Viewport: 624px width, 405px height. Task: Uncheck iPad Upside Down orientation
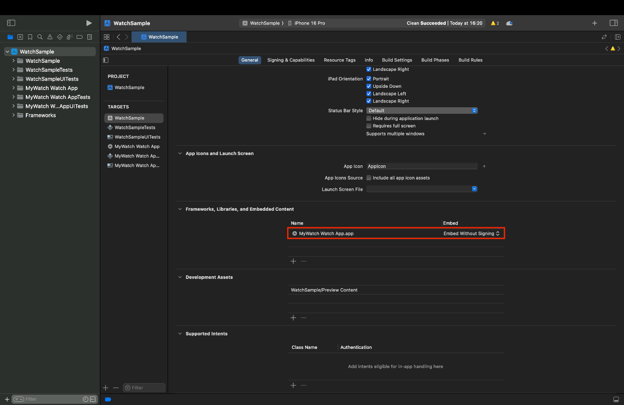(x=369, y=86)
